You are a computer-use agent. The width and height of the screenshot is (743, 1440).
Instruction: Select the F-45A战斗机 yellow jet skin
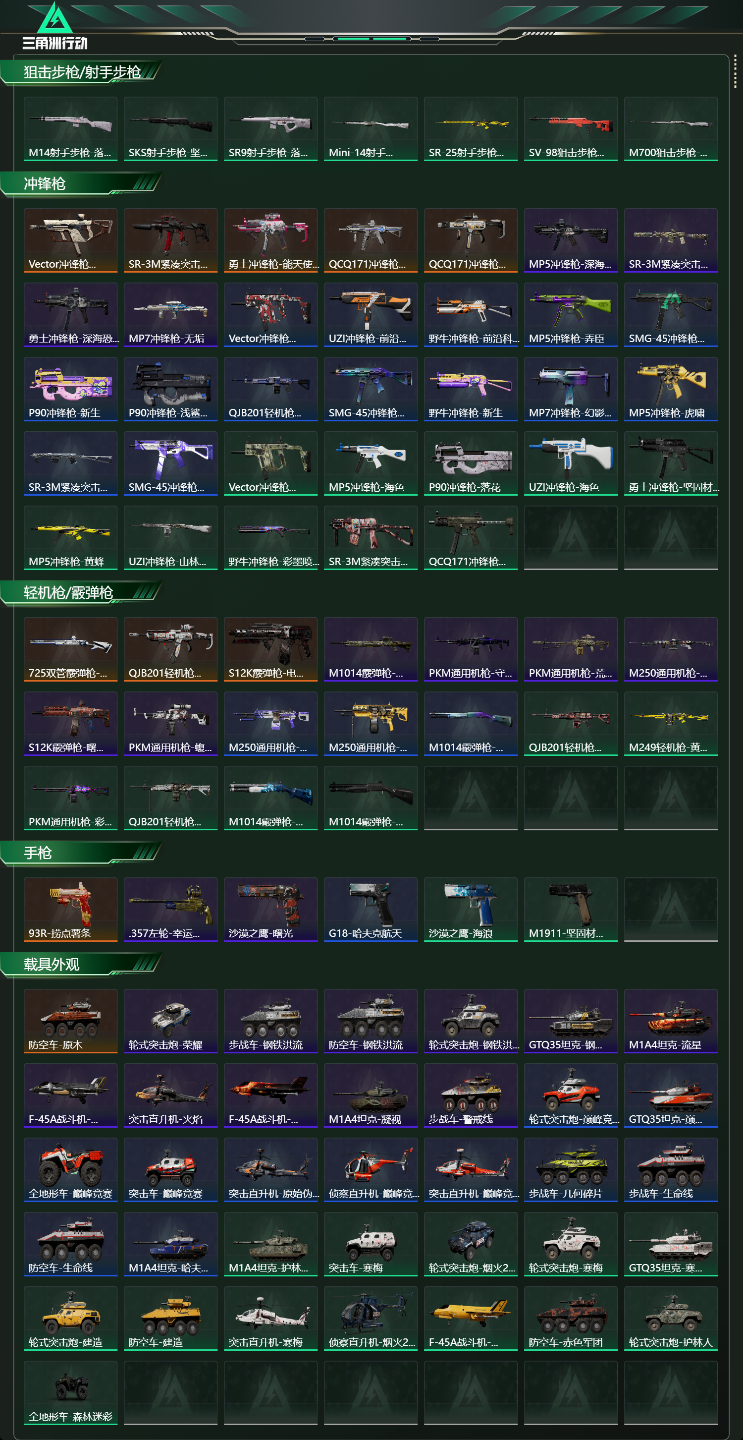[x=471, y=1319]
